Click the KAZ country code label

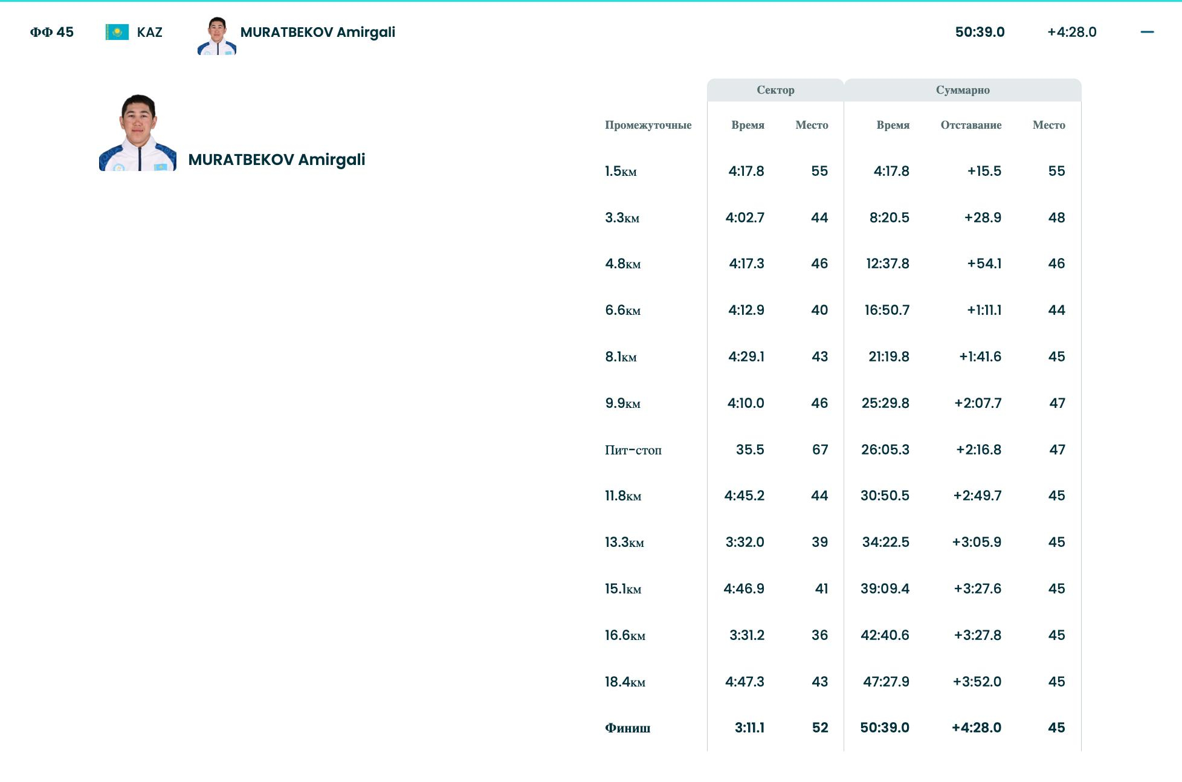pos(149,32)
